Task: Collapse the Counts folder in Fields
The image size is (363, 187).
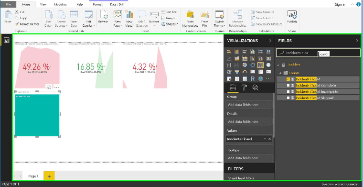Action: 280,73
